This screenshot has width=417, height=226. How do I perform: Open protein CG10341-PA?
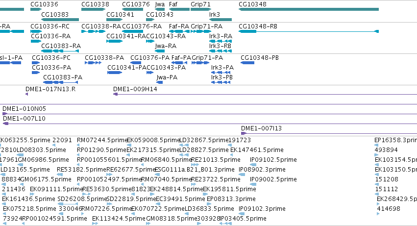point(127,68)
